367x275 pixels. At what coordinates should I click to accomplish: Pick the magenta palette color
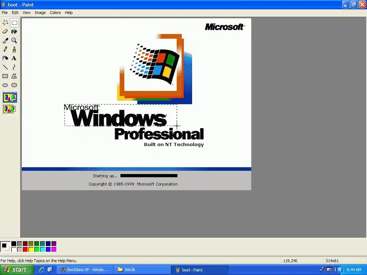point(54,250)
